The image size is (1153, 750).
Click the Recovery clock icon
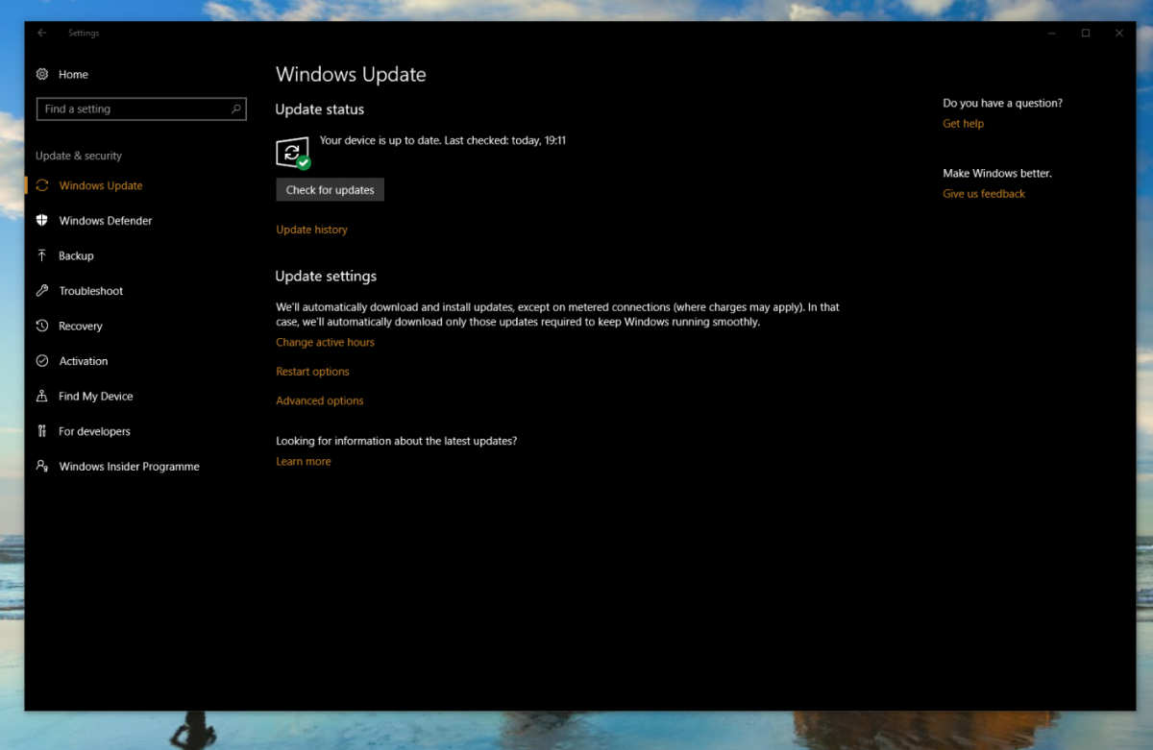point(42,326)
